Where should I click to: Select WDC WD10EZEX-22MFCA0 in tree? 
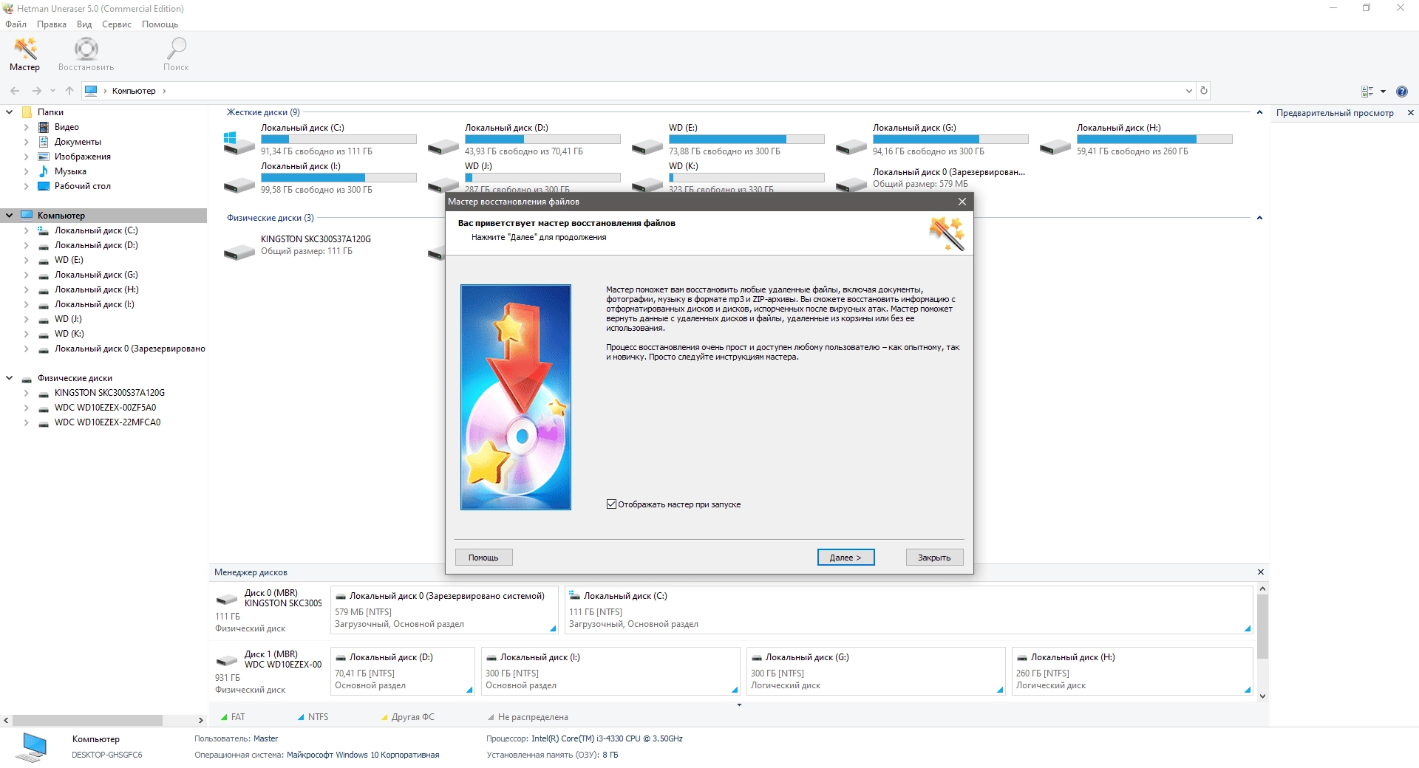[x=107, y=422]
